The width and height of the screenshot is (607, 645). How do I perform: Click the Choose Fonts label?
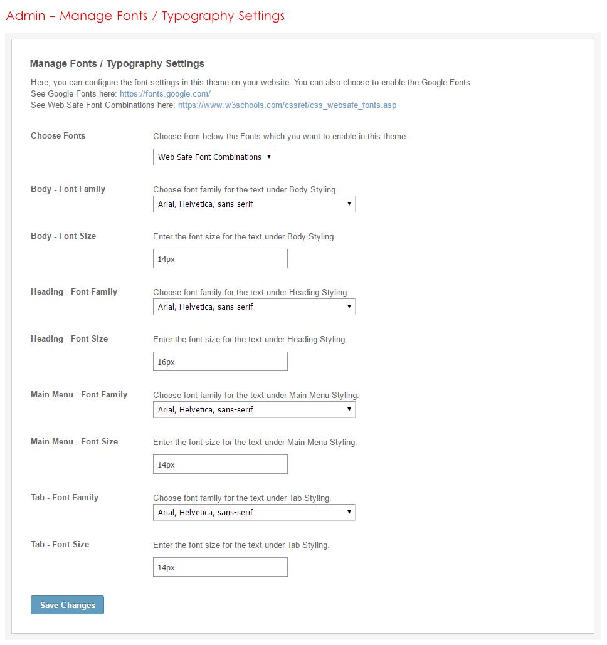(x=58, y=136)
